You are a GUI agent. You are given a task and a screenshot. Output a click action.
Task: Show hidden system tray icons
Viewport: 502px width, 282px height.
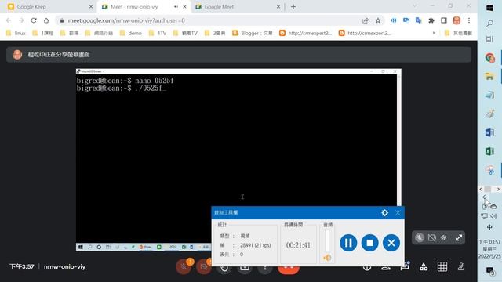pyautogui.click(x=485, y=197)
